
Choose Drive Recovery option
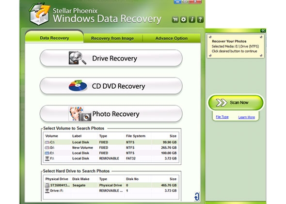pos(111,58)
